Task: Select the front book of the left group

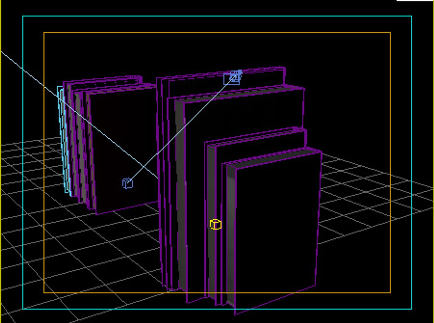Action: (122, 150)
